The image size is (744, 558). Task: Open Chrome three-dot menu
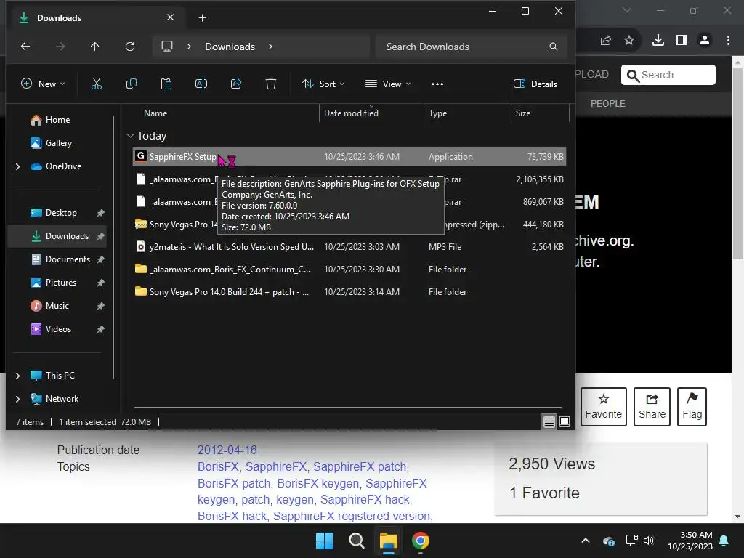(728, 41)
